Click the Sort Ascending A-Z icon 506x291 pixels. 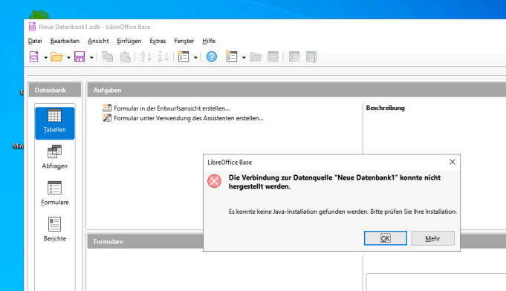146,56
